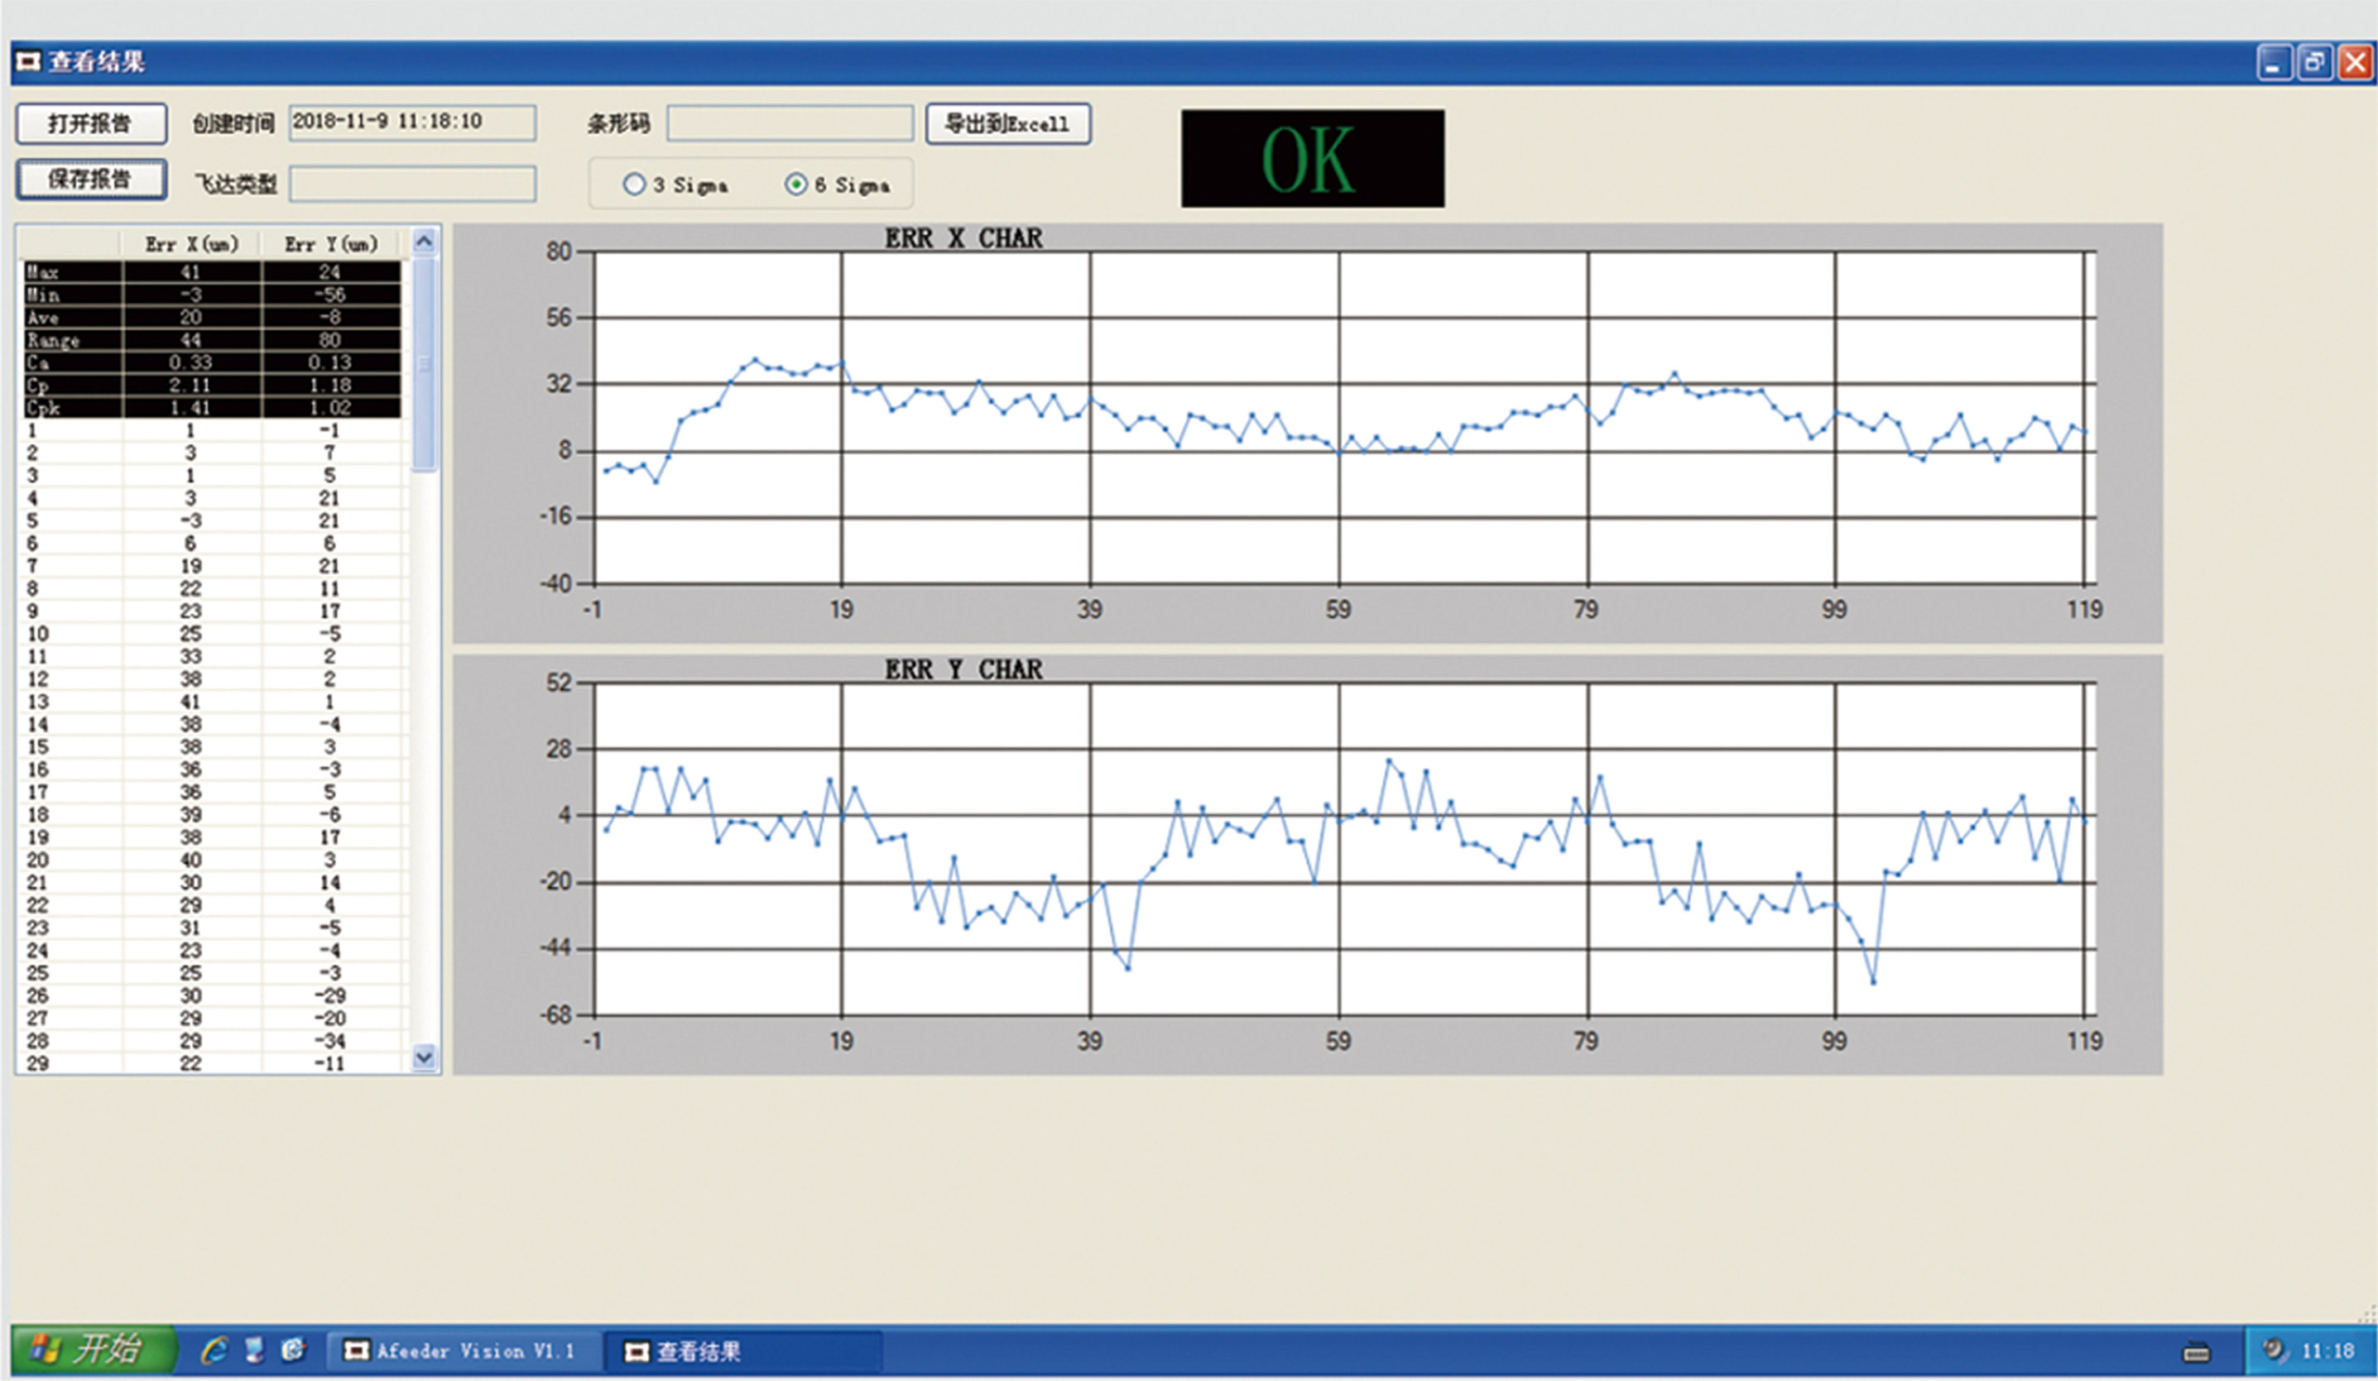Click the third quick launch icon
The height and width of the screenshot is (1381, 2378).
(294, 1351)
